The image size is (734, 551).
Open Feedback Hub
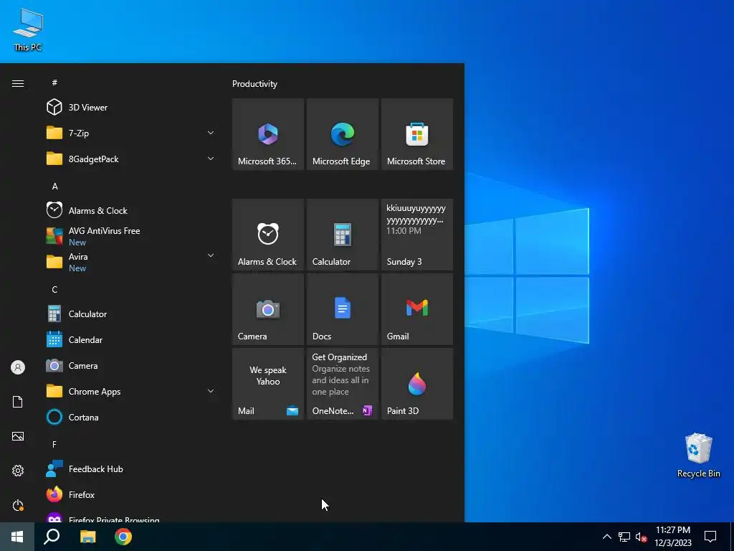click(x=131, y=468)
